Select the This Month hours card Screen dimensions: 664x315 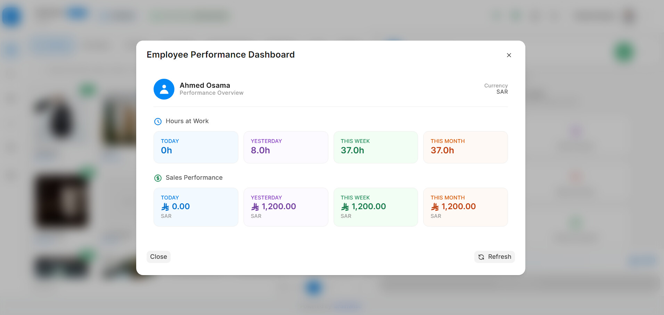(x=465, y=147)
